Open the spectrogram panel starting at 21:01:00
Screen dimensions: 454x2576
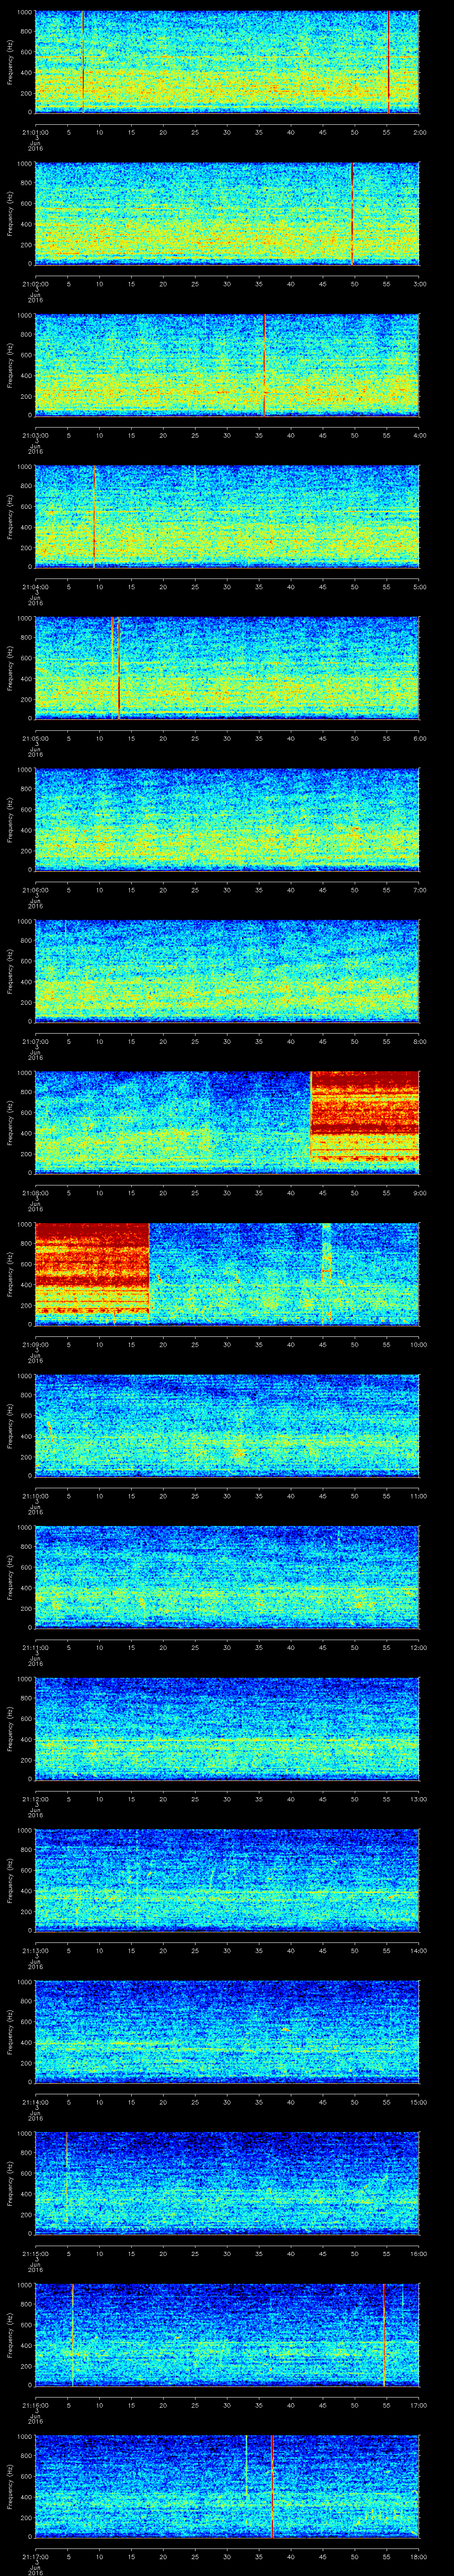(227, 62)
